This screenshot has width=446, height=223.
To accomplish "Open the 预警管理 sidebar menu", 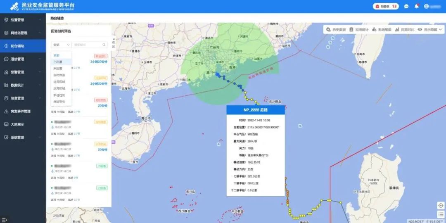I will tap(23, 72).
